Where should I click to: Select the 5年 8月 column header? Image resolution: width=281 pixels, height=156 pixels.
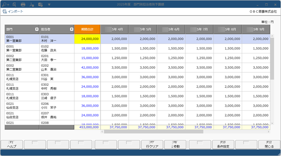pyautogui.click(x=228, y=29)
